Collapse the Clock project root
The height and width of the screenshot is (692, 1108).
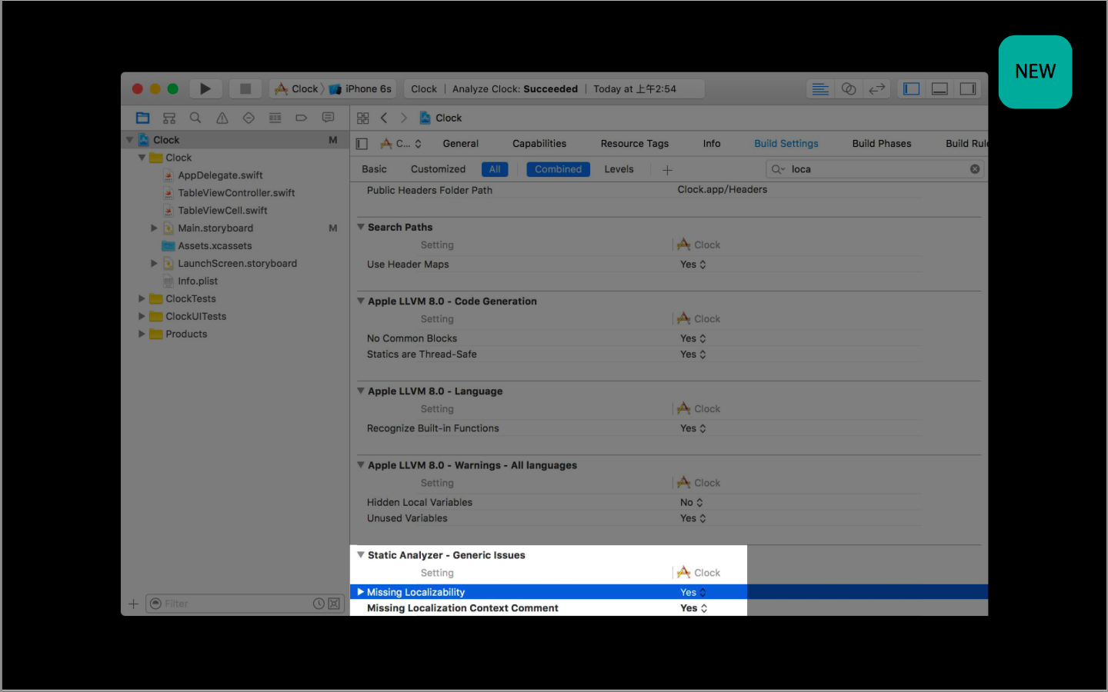tap(129, 140)
